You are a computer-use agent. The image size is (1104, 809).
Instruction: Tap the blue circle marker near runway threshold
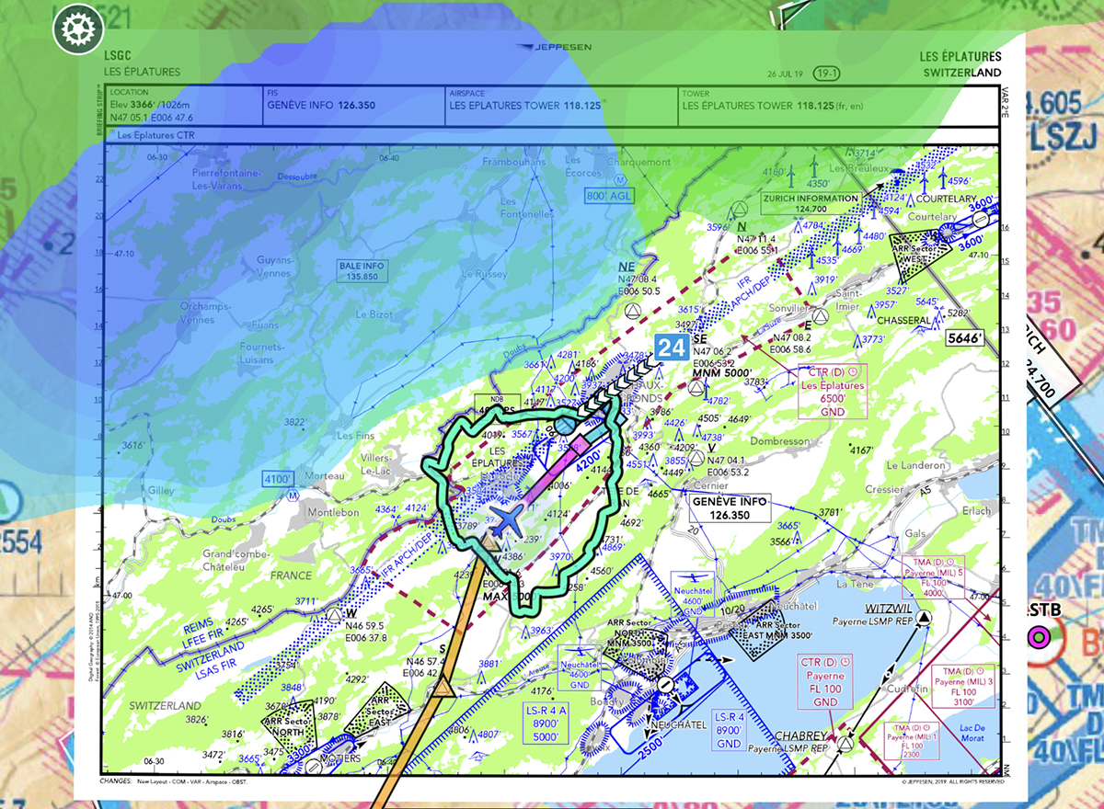(x=563, y=427)
